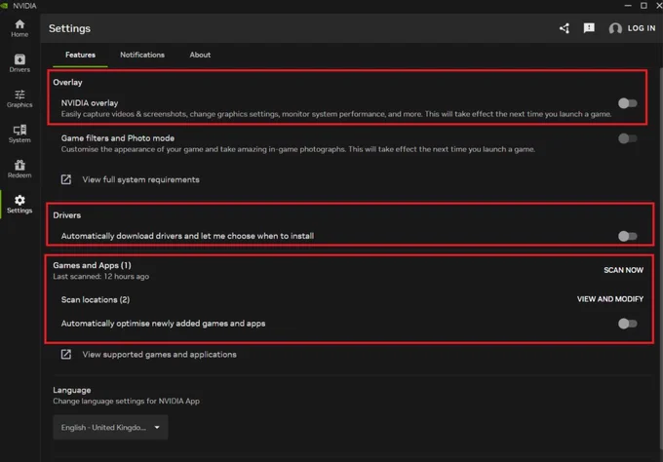Screen dimensions: 663x462
Task: Click the Overlay section heading
Action: [x=67, y=83]
